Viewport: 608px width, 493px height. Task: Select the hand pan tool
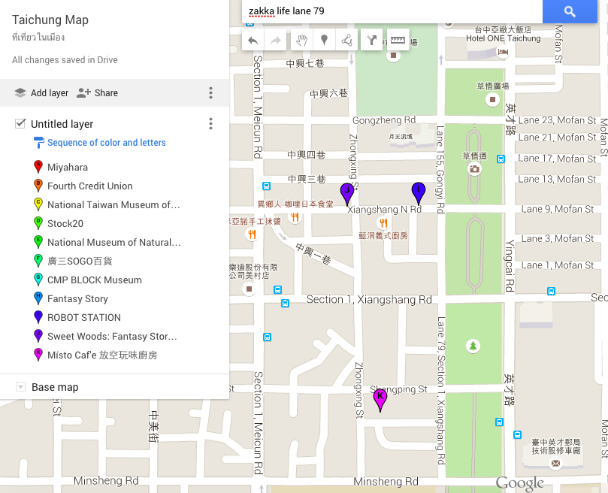pos(301,41)
